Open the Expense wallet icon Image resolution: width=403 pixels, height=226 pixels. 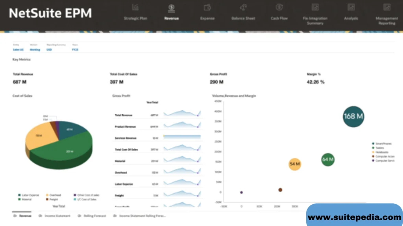[x=207, y=7]
